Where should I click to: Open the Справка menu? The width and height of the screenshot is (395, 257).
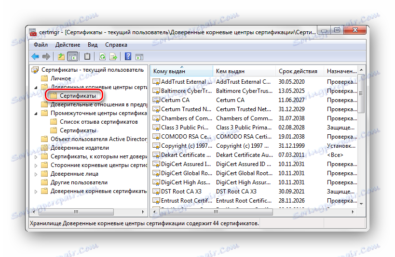tap(116, 45)
